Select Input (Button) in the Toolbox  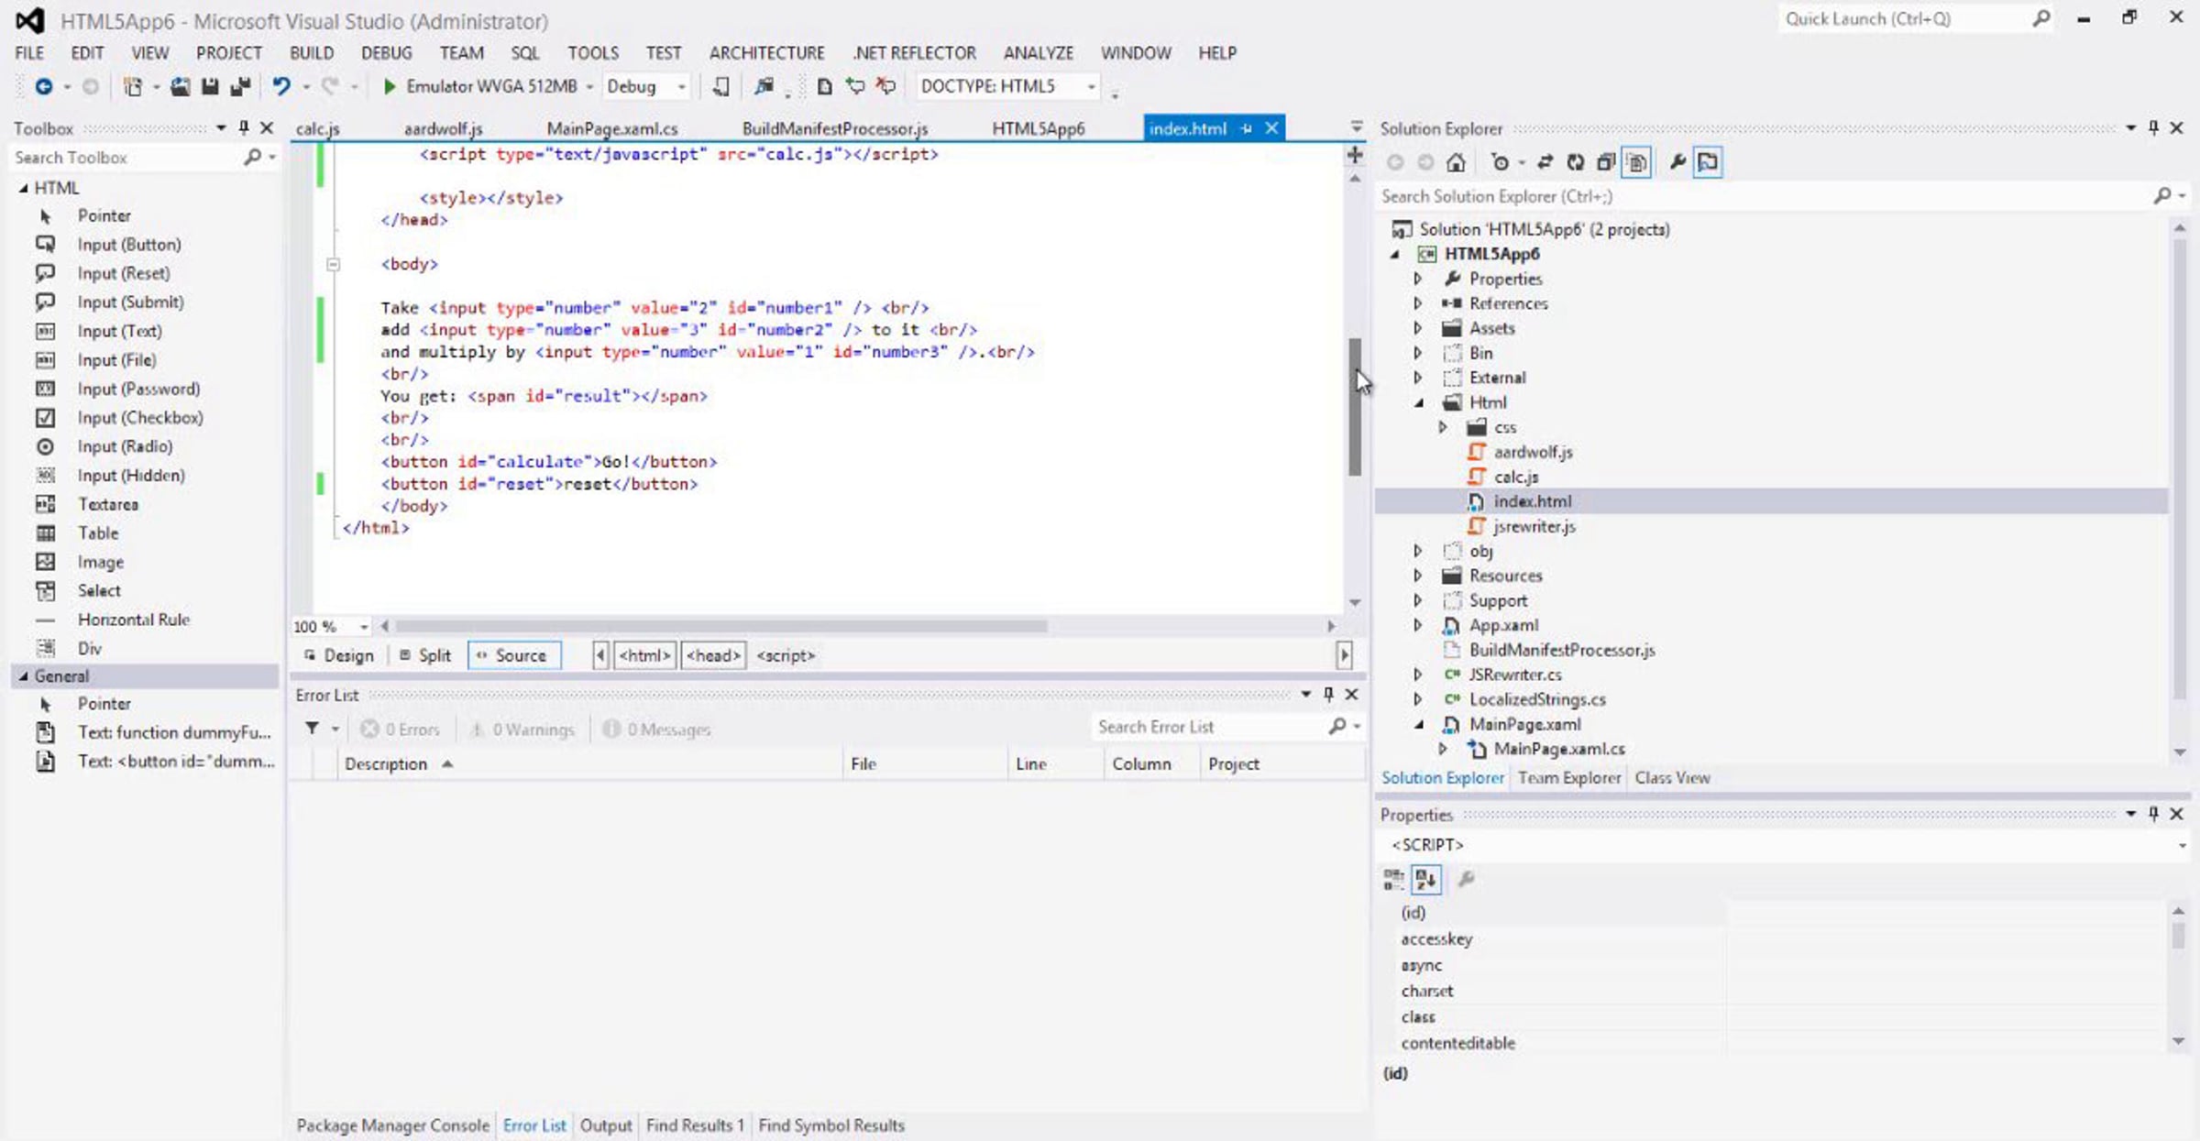click(x=128, y=245)
